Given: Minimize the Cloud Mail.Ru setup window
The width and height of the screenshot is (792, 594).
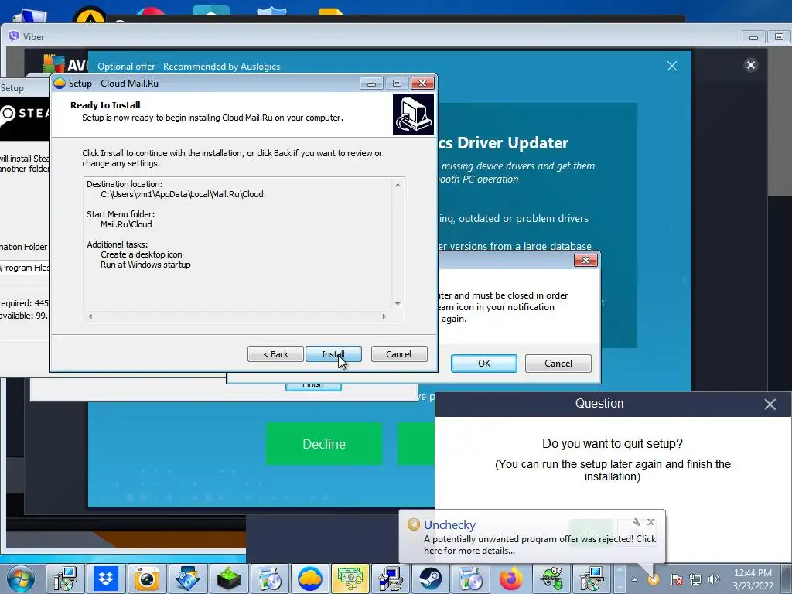Looking at the screenshot, I should click(x=371, y=84).
